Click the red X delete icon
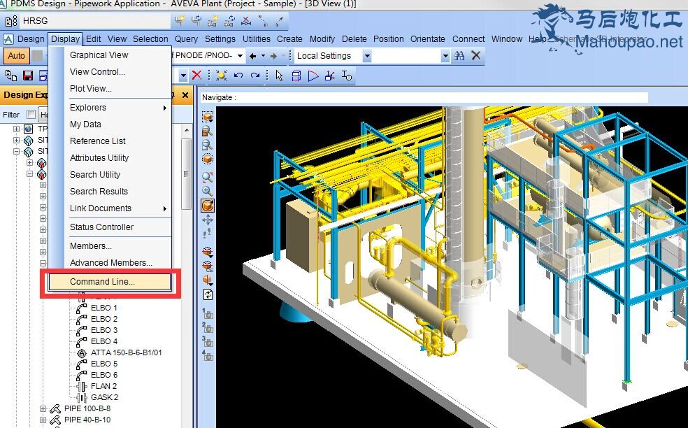 click(197, 76)
